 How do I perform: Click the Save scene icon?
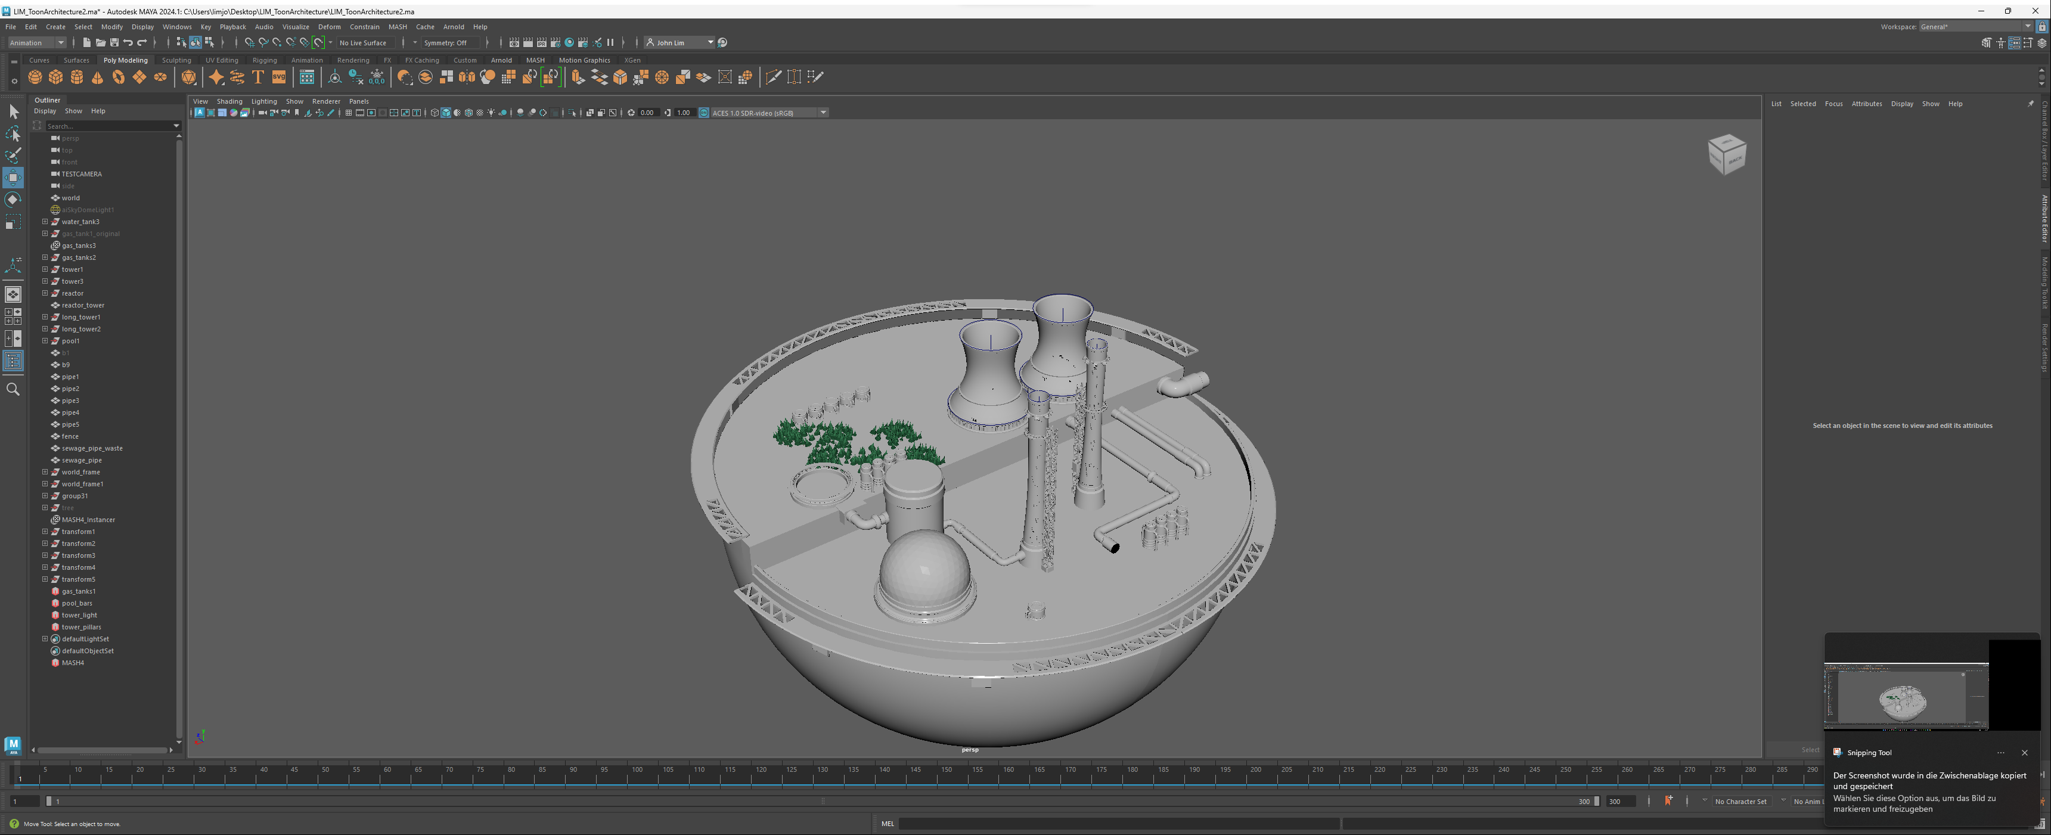(x=114, y=43)
